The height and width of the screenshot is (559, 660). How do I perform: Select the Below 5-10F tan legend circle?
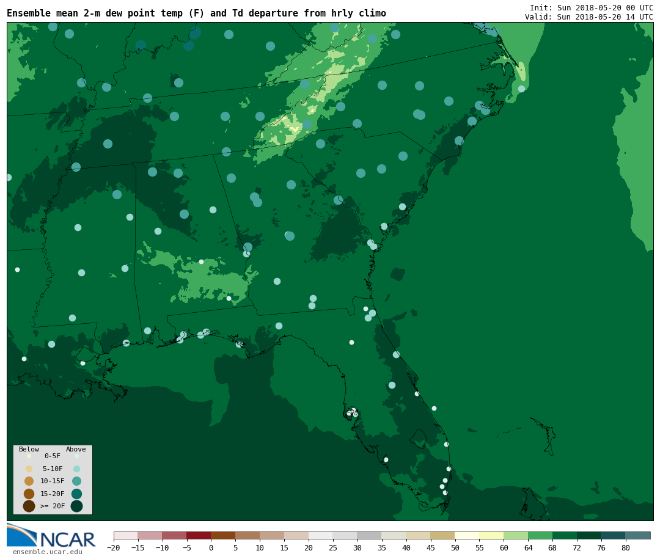click(x=29, y=469)
